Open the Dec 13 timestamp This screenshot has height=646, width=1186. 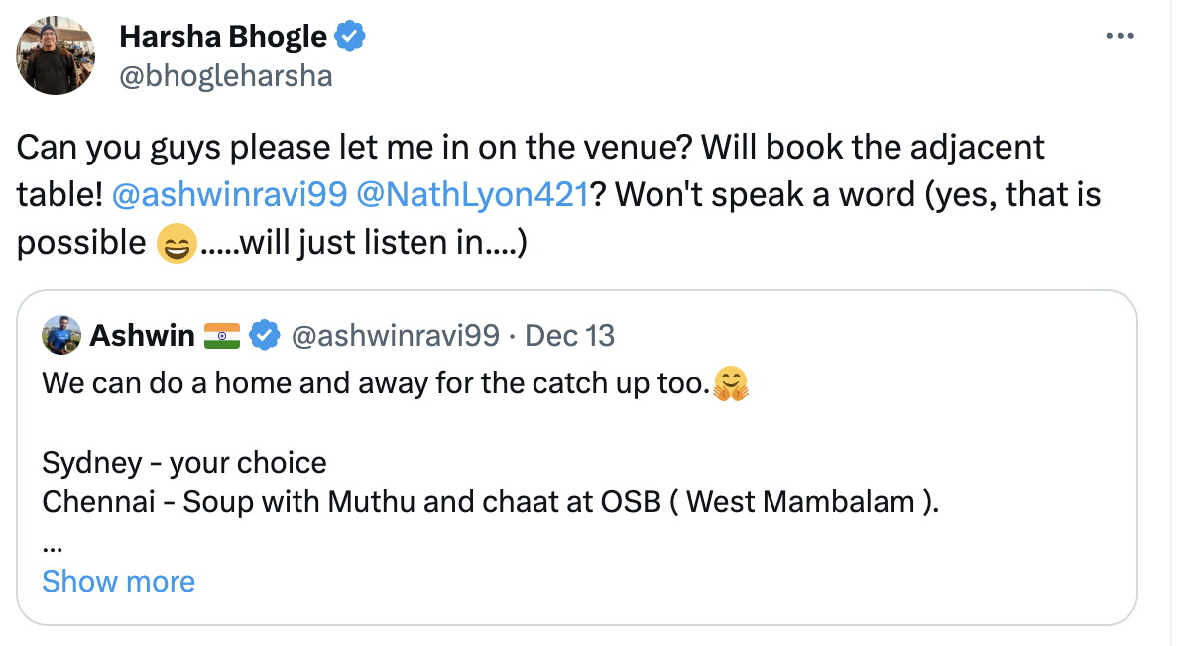tap(569, 336)
